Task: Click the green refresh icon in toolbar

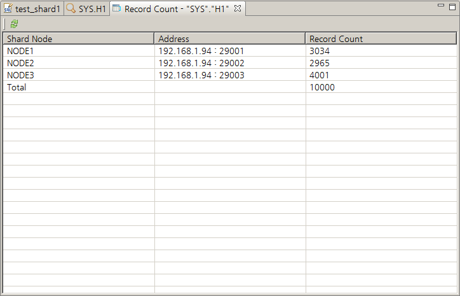Action: click(14, 24)
